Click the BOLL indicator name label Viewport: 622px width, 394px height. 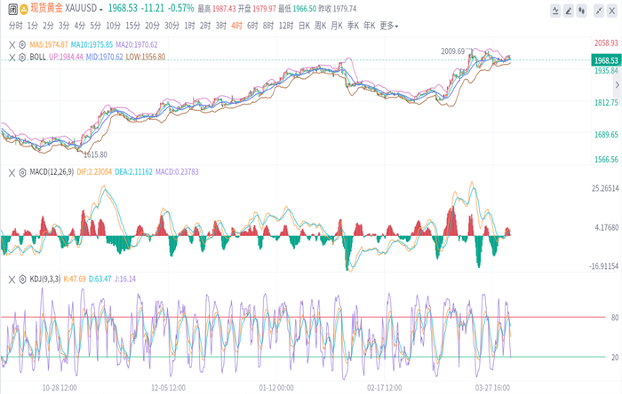pyautogui.click(x=37, y=57)
